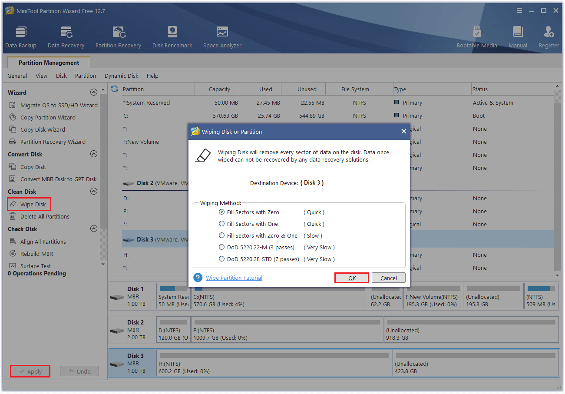Select Convert MBR Disk to GPT Disk
This screenshot has width=565, height=394.
53,179
